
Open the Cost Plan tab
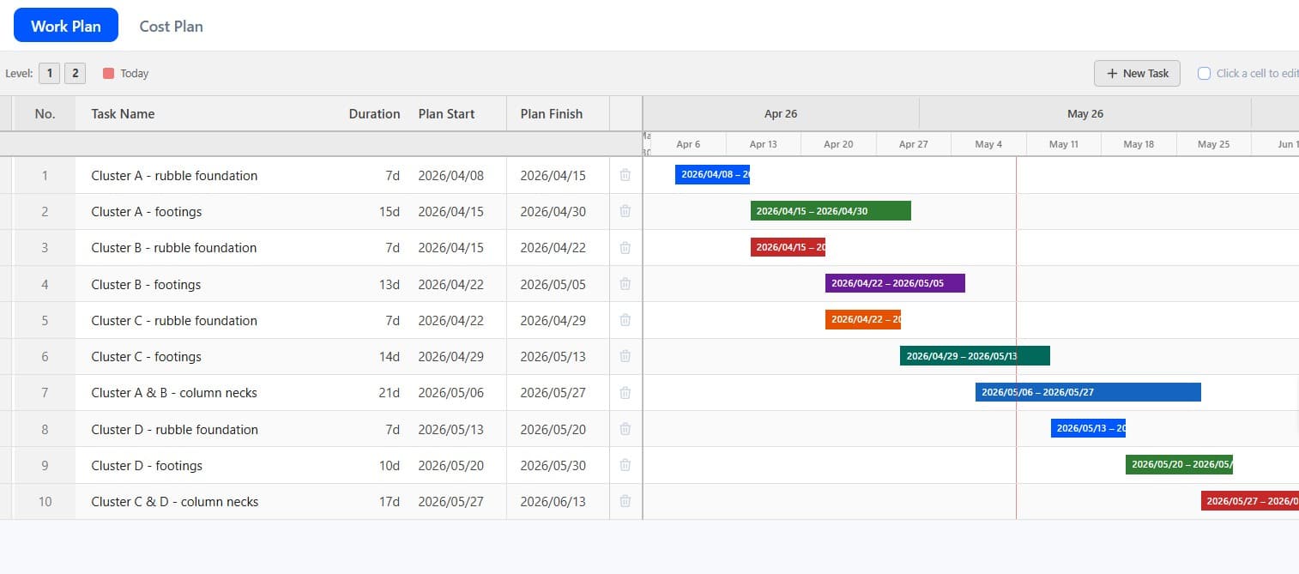172,26
